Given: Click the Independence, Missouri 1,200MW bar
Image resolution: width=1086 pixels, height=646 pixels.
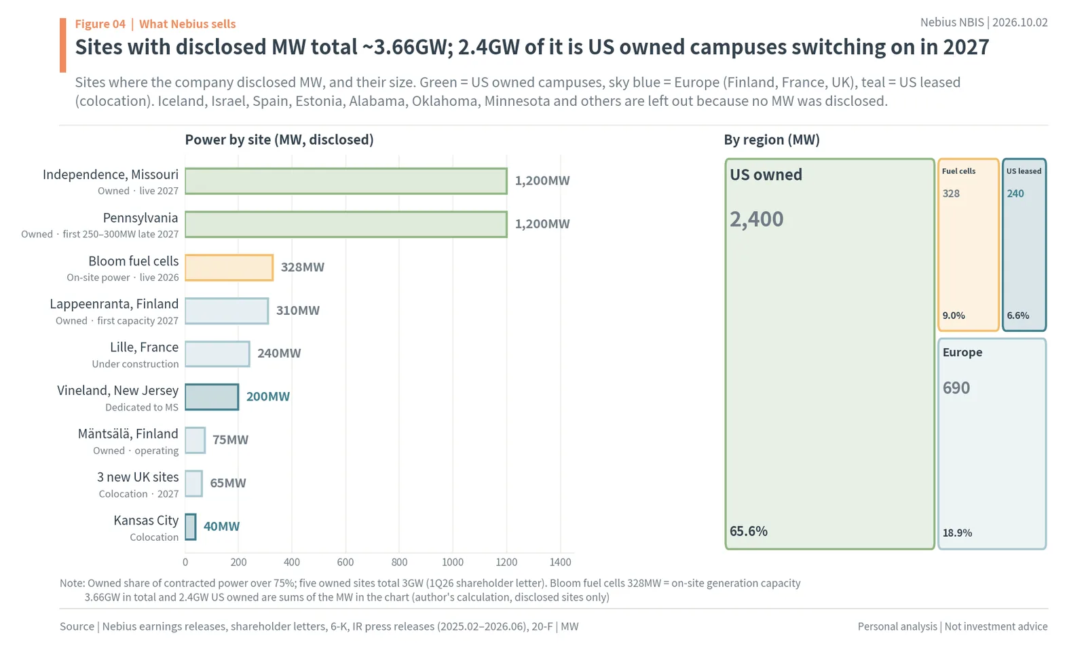Looking at the screenshot, I should pos(346,181).
